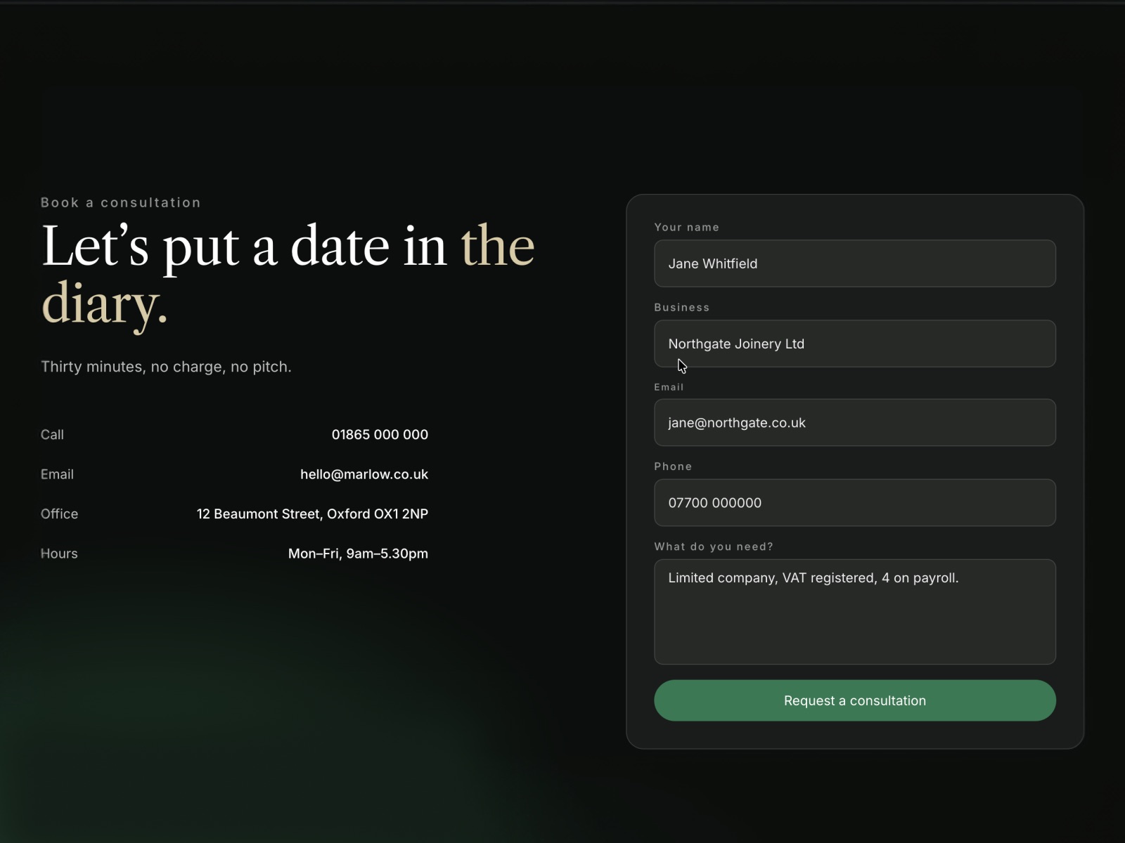Image resolution: width=1125 pixels, height=843 pixels.
Task: Click the Mon–Fri opening hours text
Action: (x=358, y=554)
